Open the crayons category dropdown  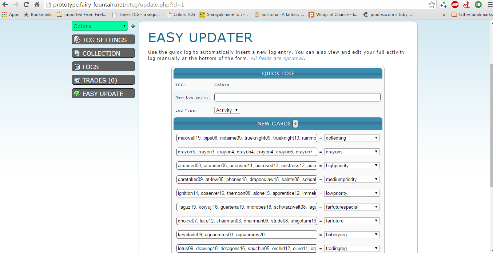(352, 152)
